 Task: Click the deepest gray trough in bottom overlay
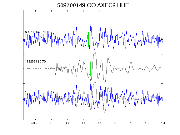tap(105, 112)
